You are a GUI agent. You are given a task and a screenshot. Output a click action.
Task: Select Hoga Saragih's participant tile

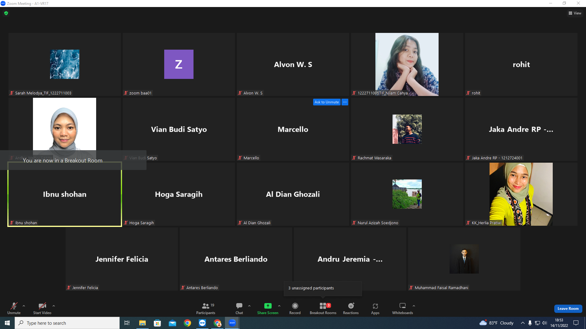pos(179,194)
